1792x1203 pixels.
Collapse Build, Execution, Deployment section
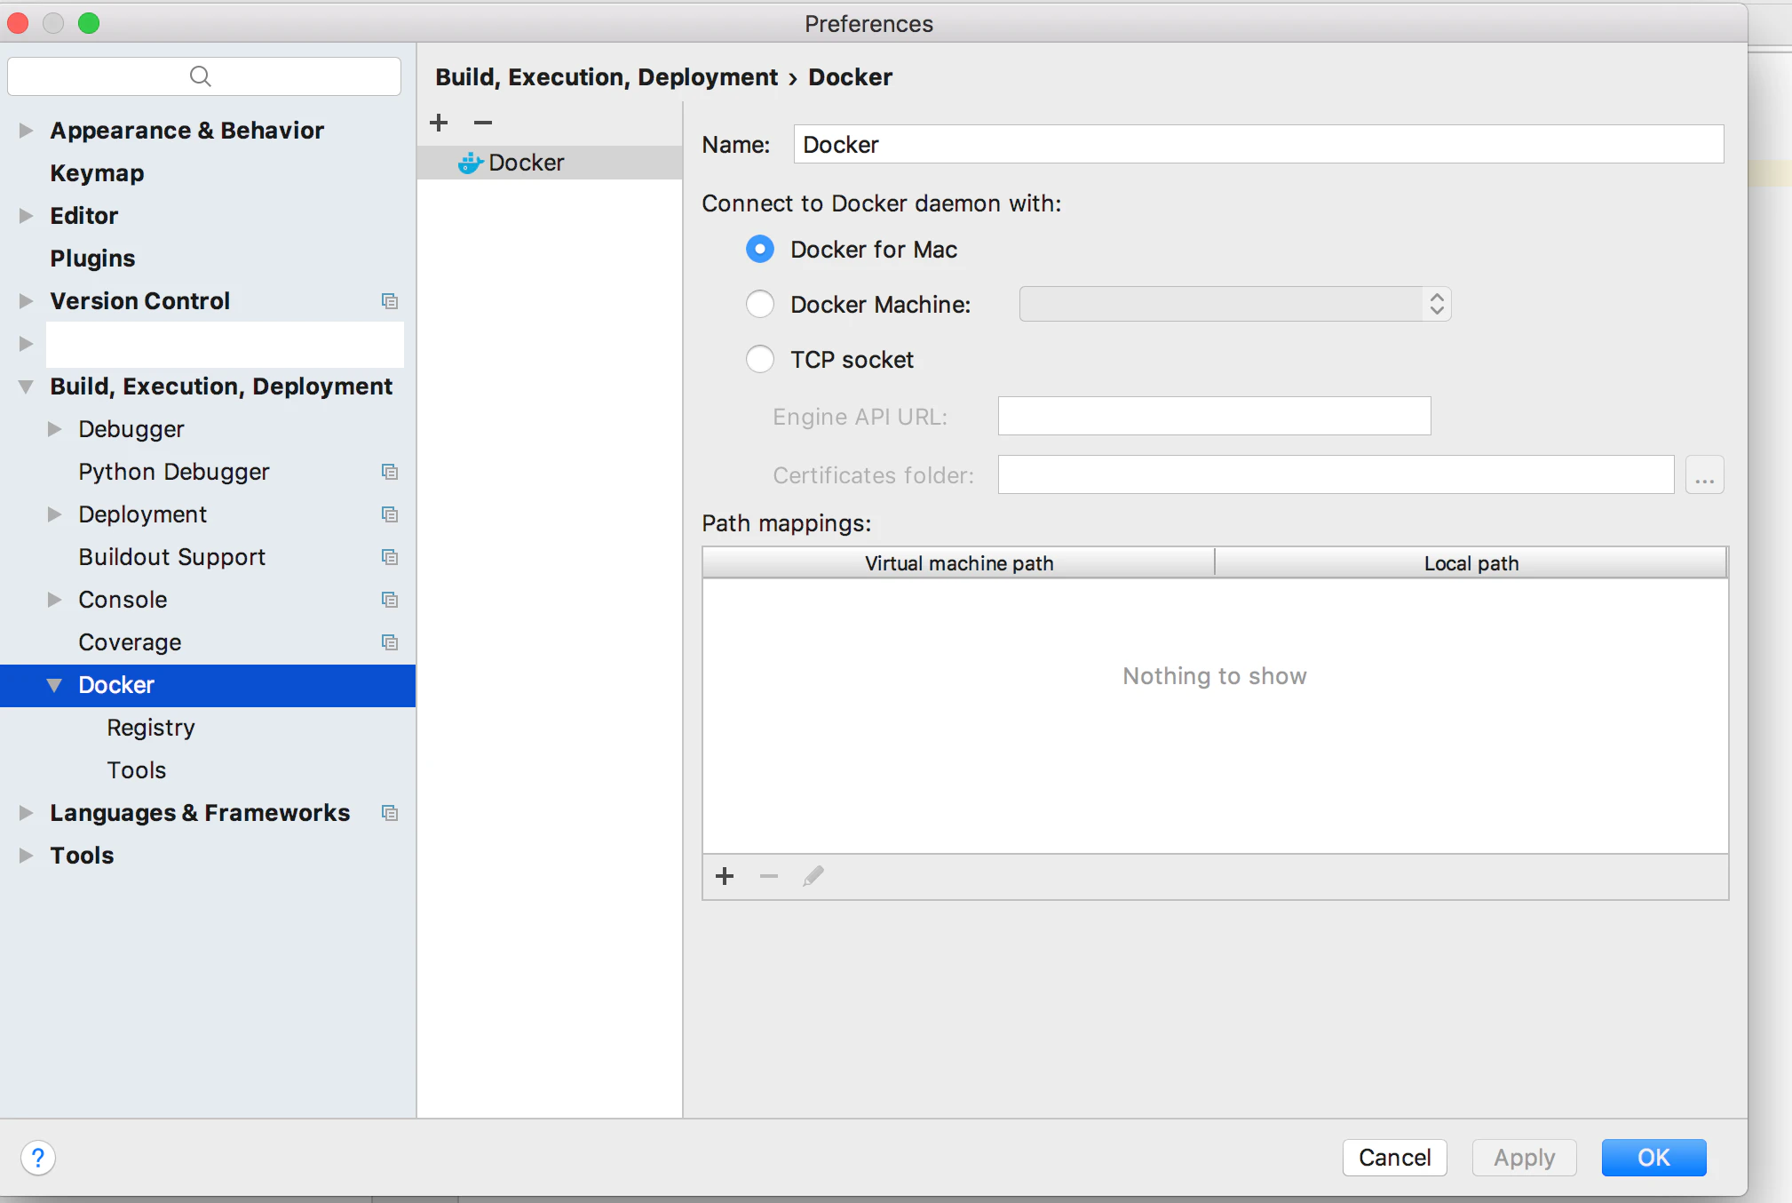[26, 386]
